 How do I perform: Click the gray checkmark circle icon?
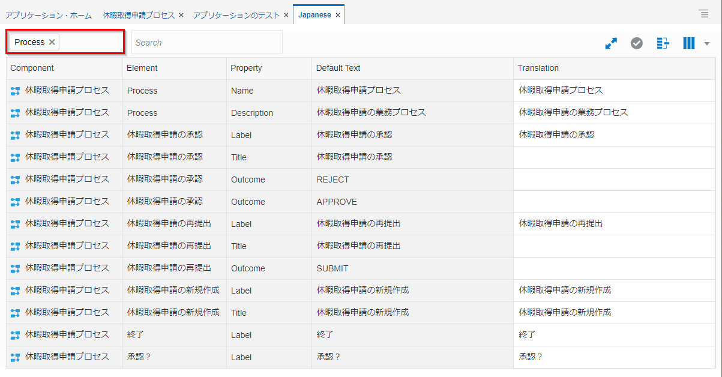(x=637, y=43)
